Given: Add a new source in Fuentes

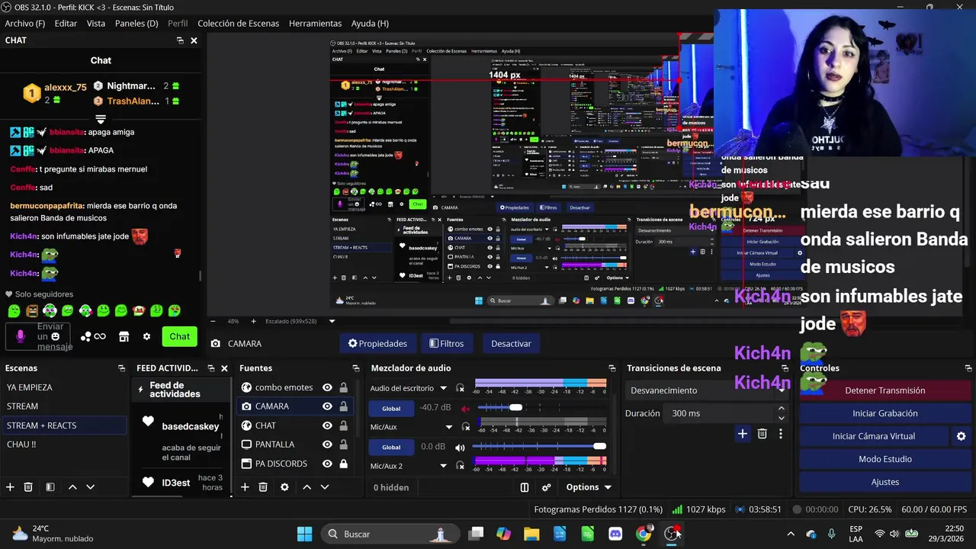Looking at the screenshot, I should click(245, 486).
